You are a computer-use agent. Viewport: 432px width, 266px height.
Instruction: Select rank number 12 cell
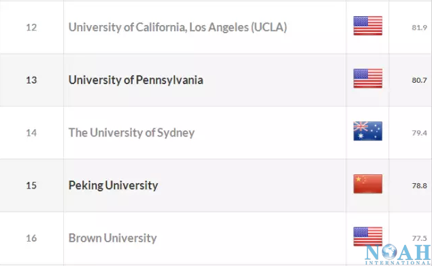31,27
